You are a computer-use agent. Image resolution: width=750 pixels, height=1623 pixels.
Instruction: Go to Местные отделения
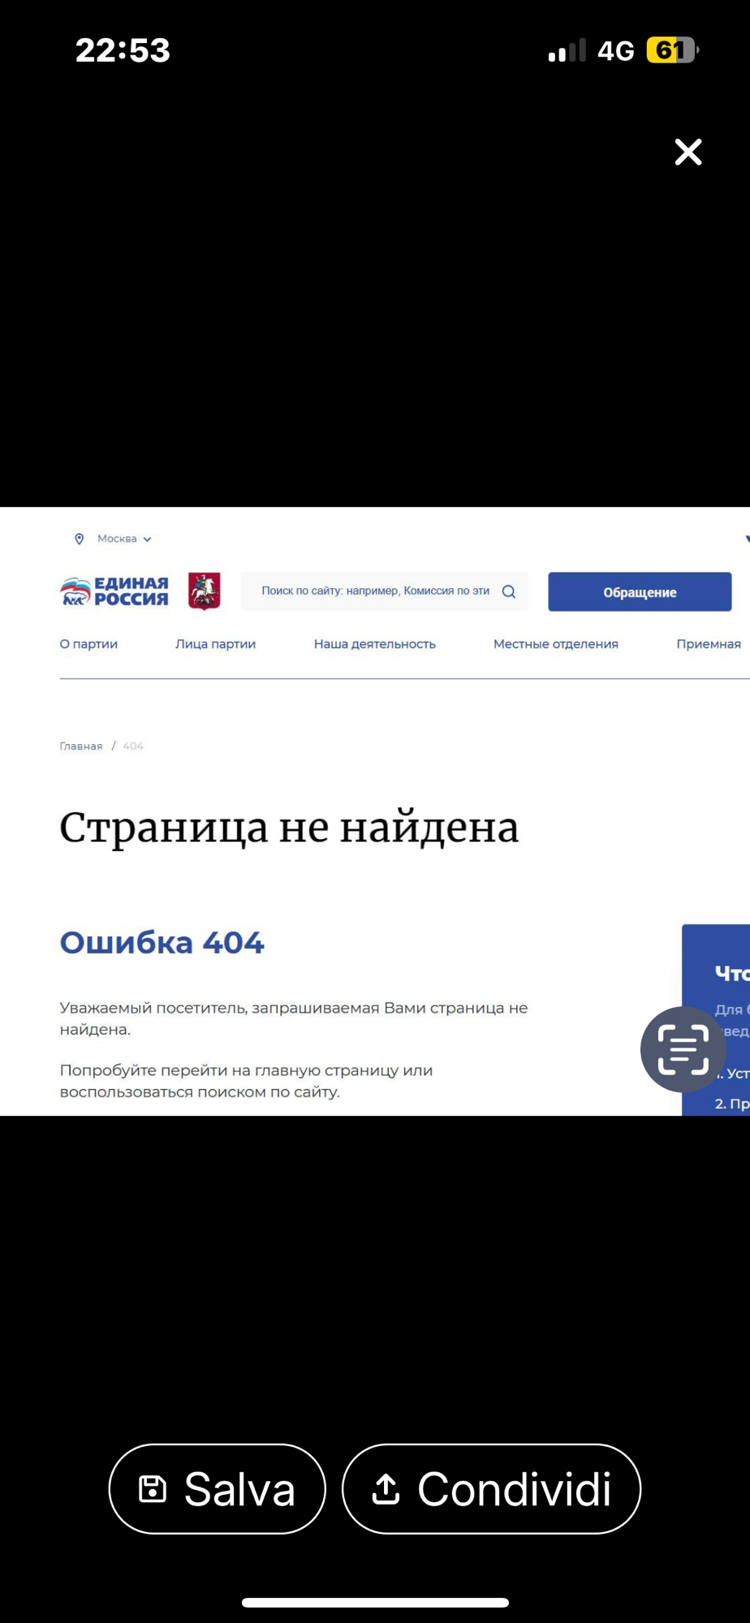(555, 644)
